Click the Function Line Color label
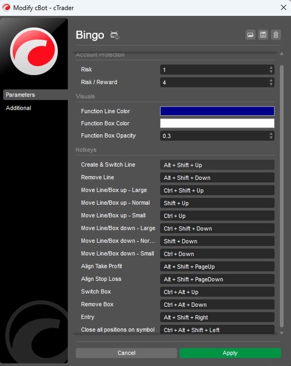The image size is (291, 366). coord(106,111)
